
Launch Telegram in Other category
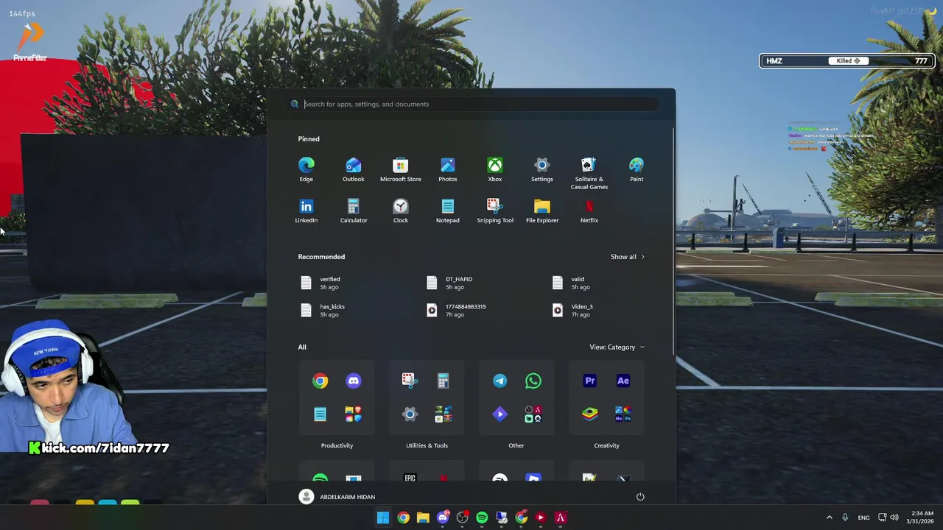coord(499,381)
